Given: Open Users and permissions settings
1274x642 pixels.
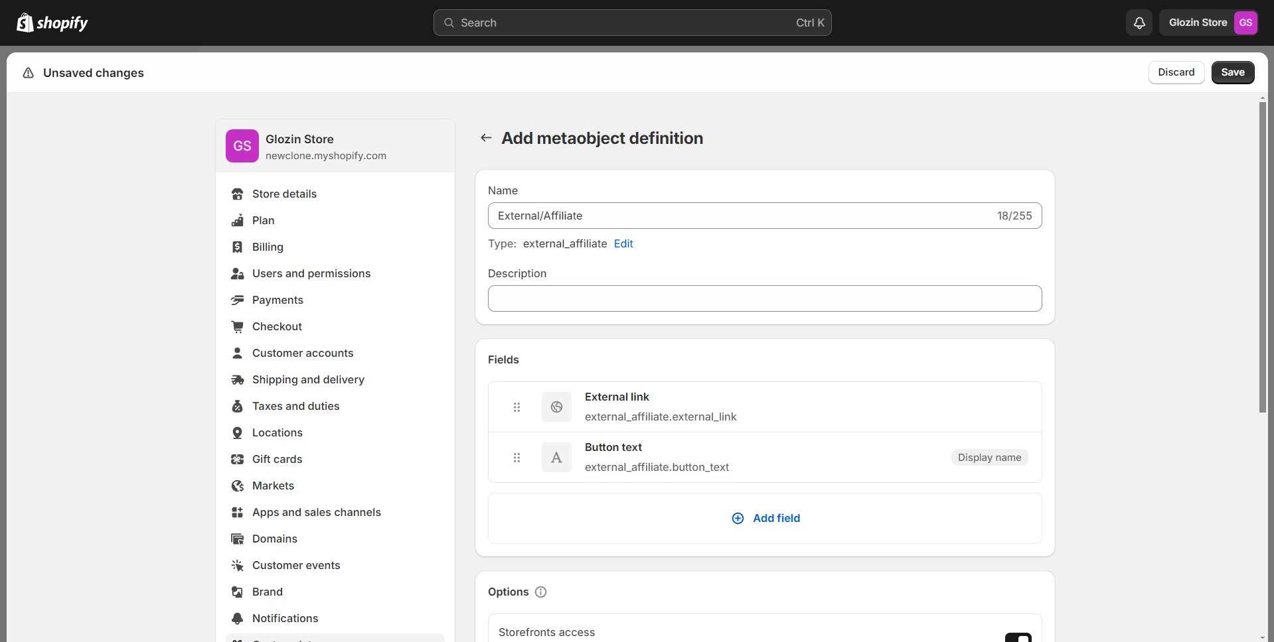Looking at the screenshot, I should tap(311, 273).
